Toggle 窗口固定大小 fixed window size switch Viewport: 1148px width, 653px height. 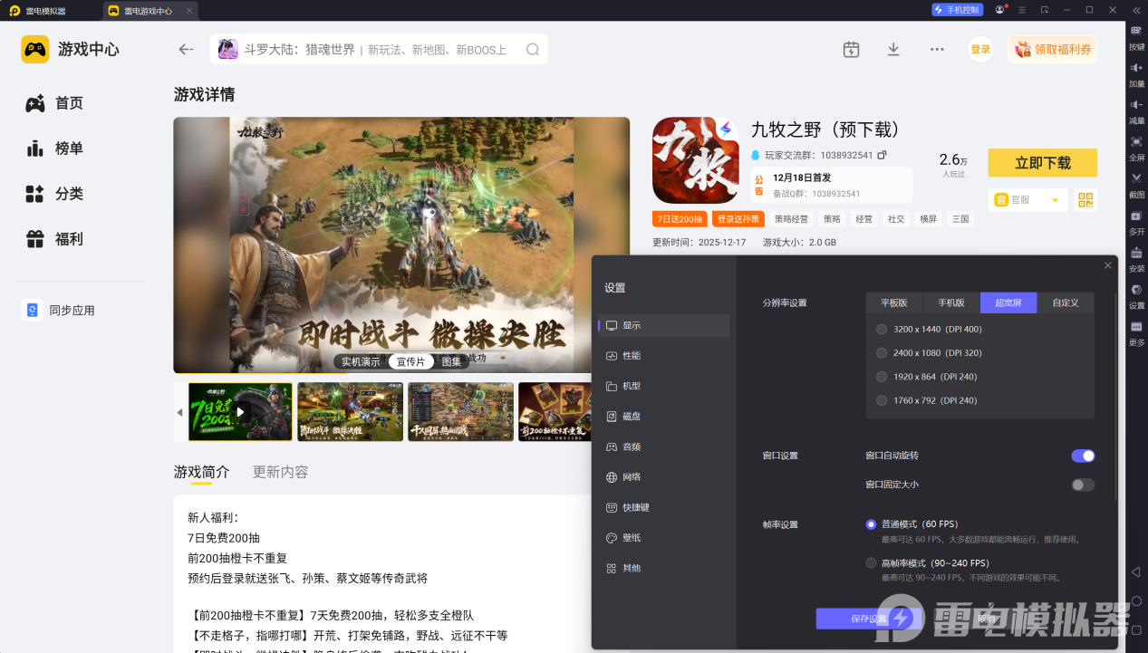(1083, 485)
